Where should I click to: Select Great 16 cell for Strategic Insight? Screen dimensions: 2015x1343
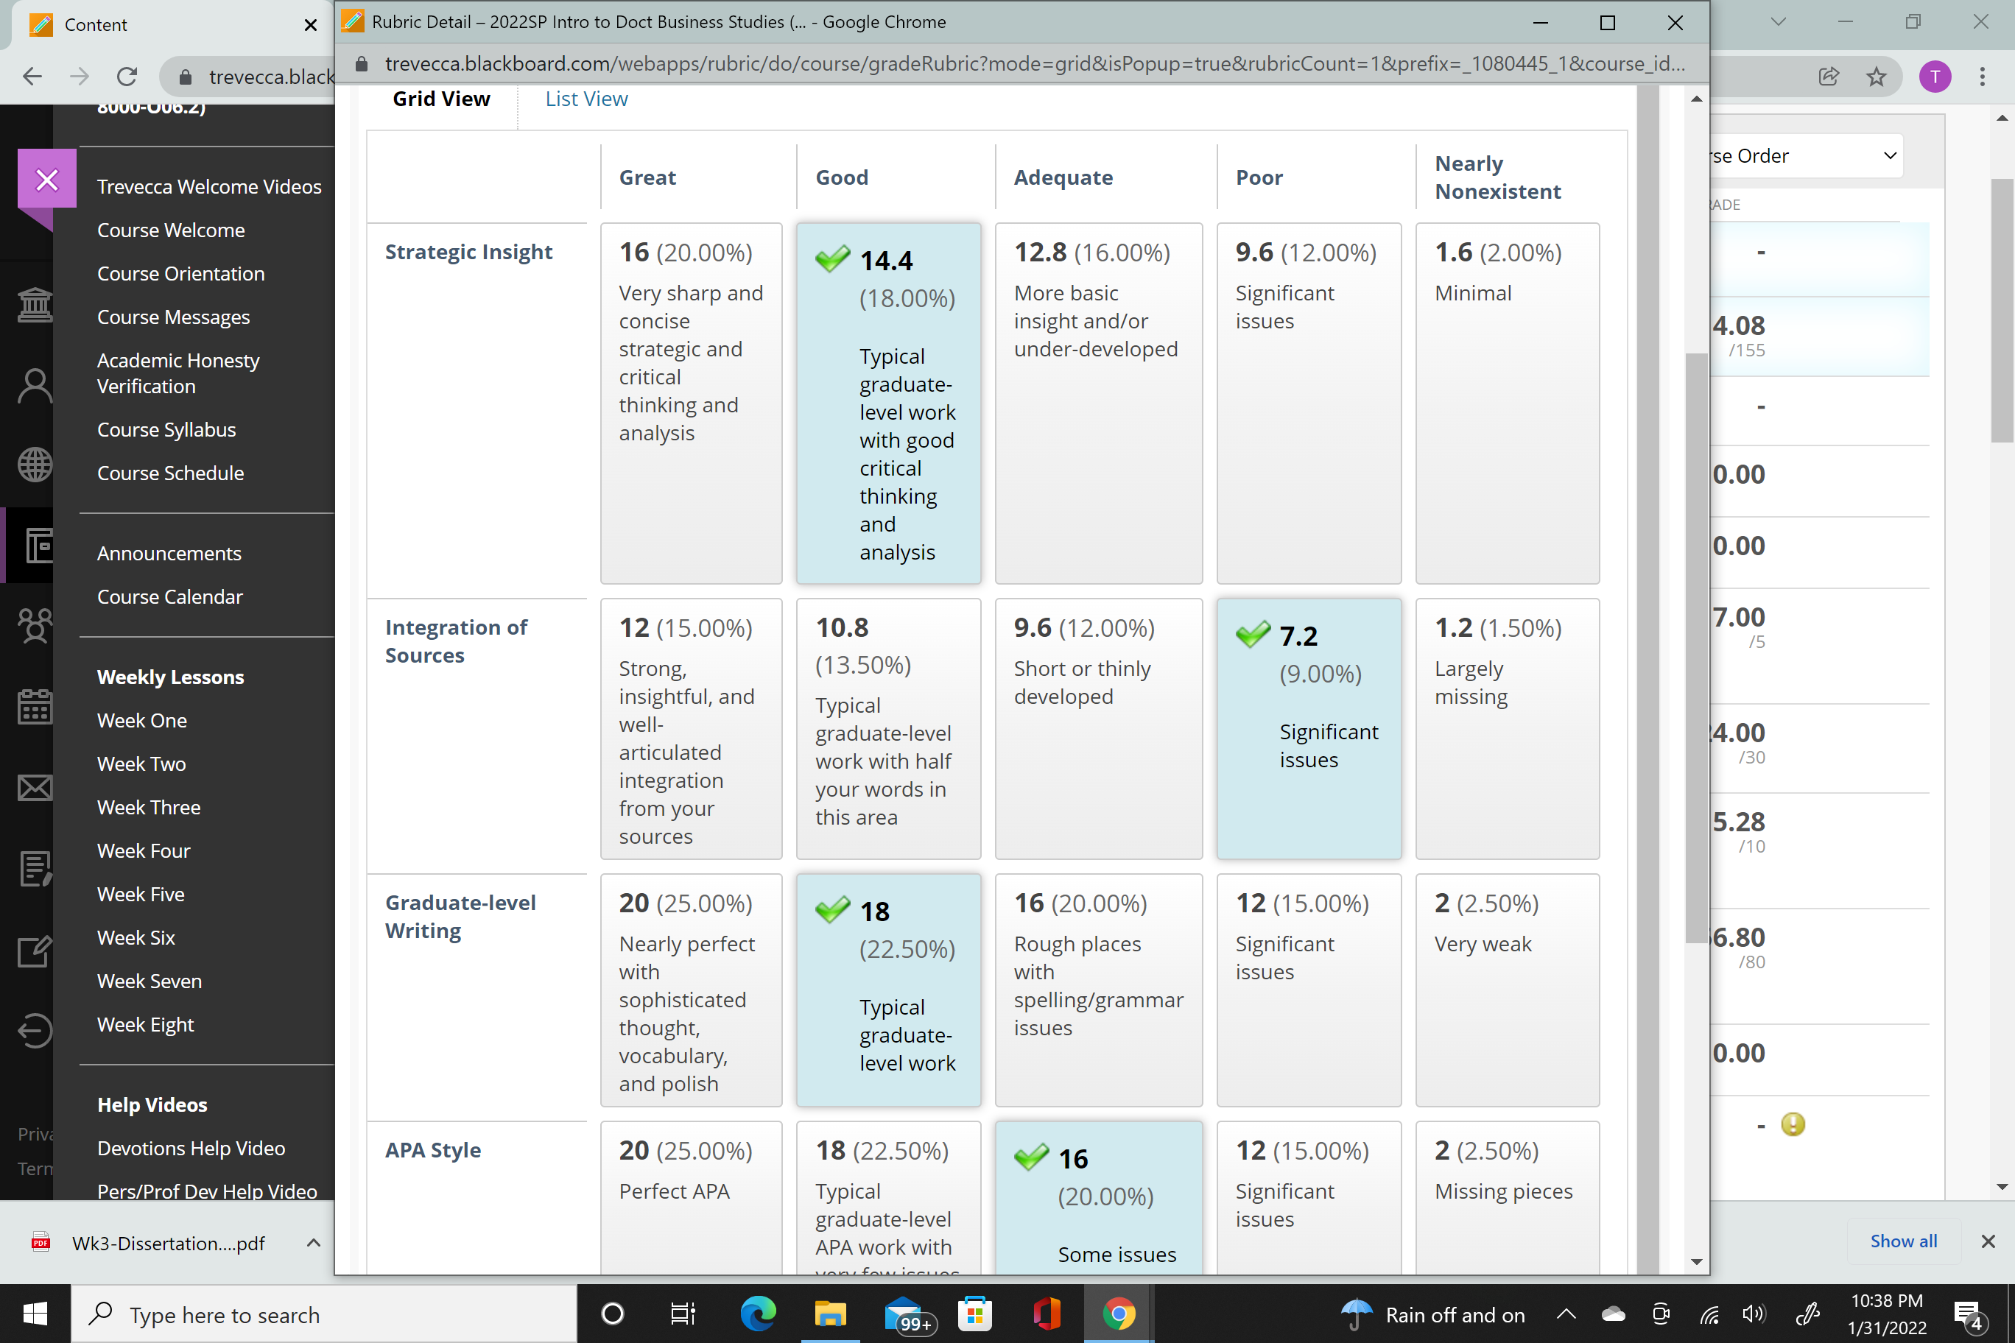pyautogui.click(x=691, y=403)
